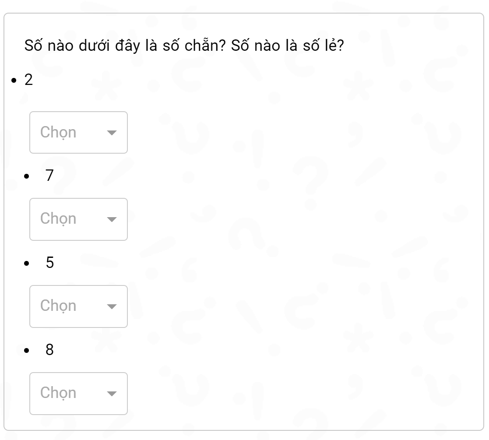Open the dropdown under number 7
Screen dimensions: 489x440
pos(78,219)
